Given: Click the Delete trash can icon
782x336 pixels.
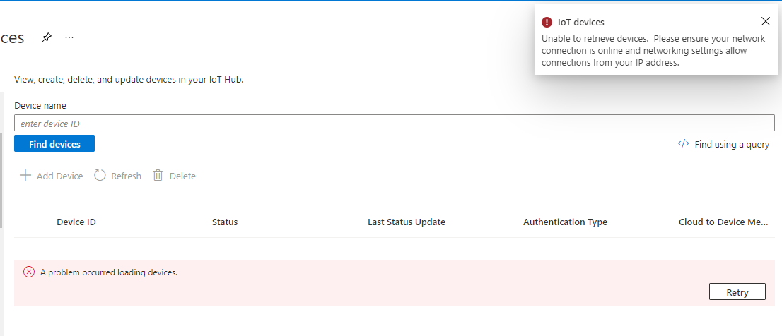Looking at the screenshot, I should pos(158,175).
